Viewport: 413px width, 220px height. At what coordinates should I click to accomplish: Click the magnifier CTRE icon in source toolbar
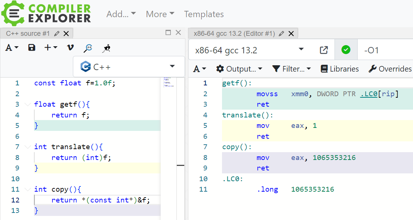click(89, 47)
